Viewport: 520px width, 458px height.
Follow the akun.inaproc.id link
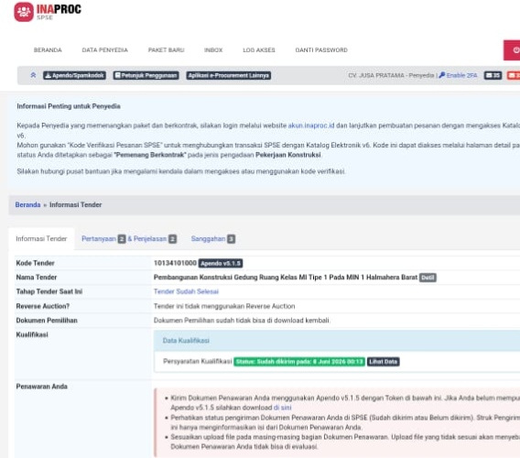pos(311,125)
